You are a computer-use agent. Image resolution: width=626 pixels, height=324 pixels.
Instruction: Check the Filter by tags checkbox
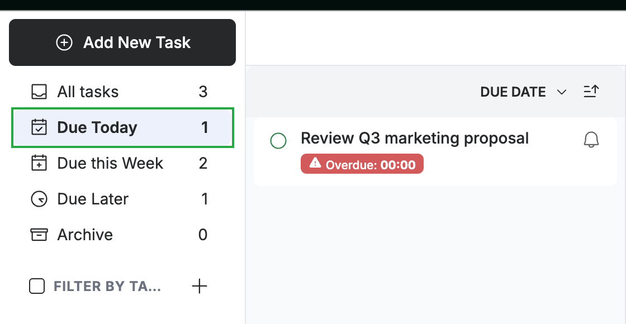point(37,286)
